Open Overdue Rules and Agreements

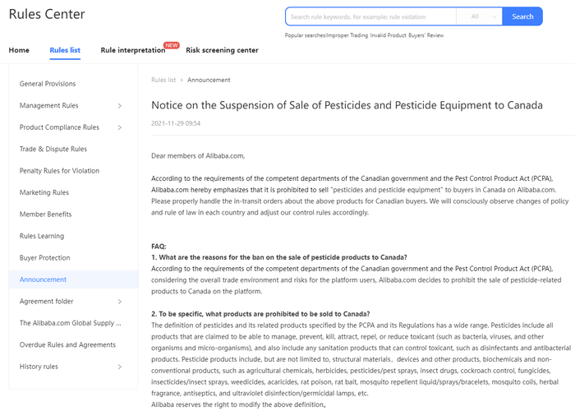(67, 345)
